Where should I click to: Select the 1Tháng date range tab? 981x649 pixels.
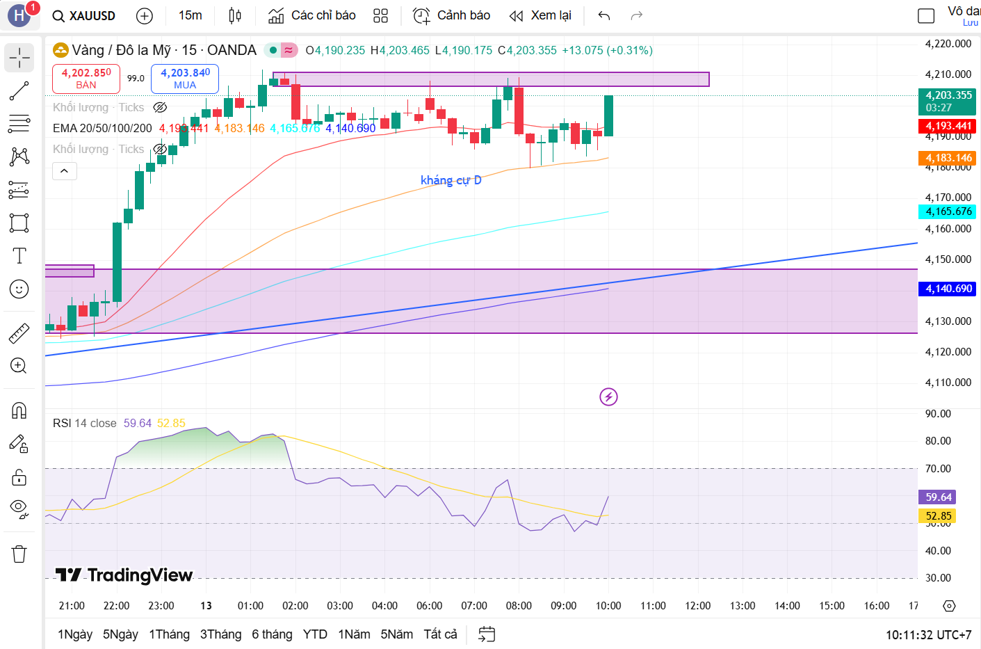169,634
